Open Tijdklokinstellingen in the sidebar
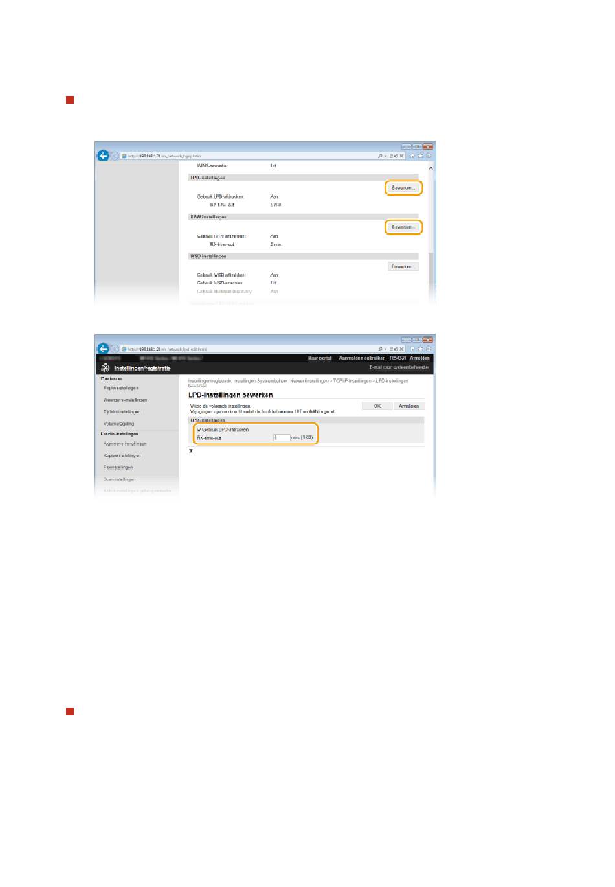Viewport: 615px width, 887px height. (122, 412)
